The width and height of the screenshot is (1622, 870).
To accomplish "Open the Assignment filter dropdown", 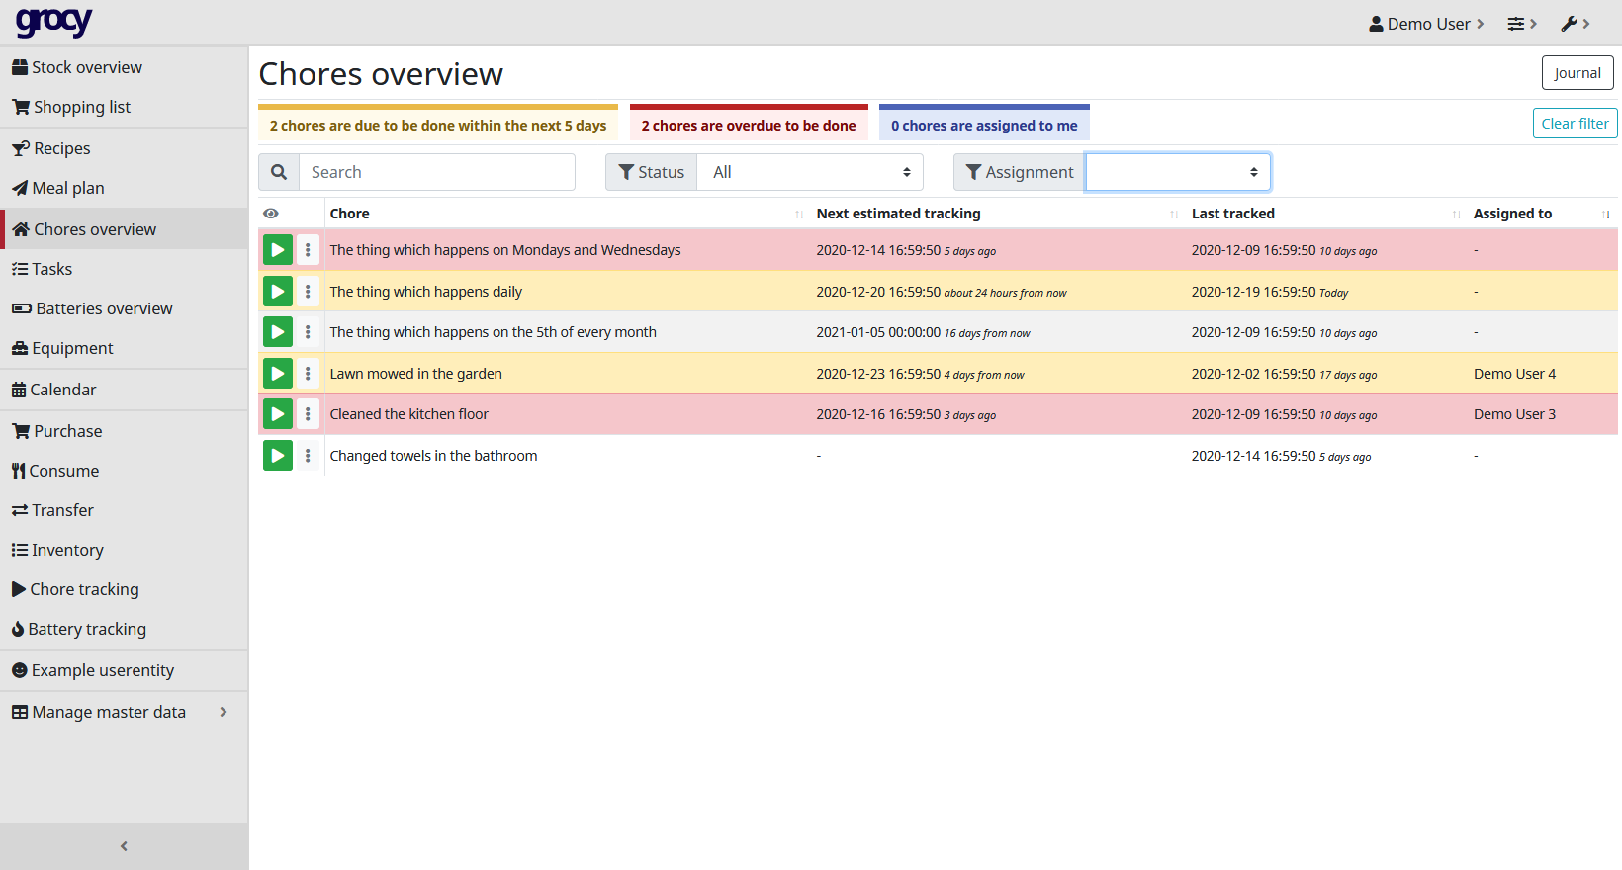I will [1177, 172].
